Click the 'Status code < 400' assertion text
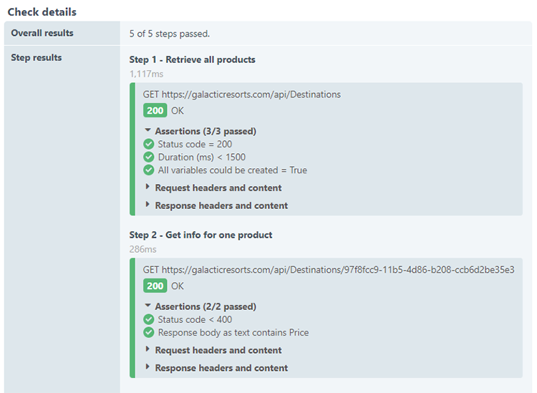The width and height of the screenshot is (537, 393). [x=195, y=319]
